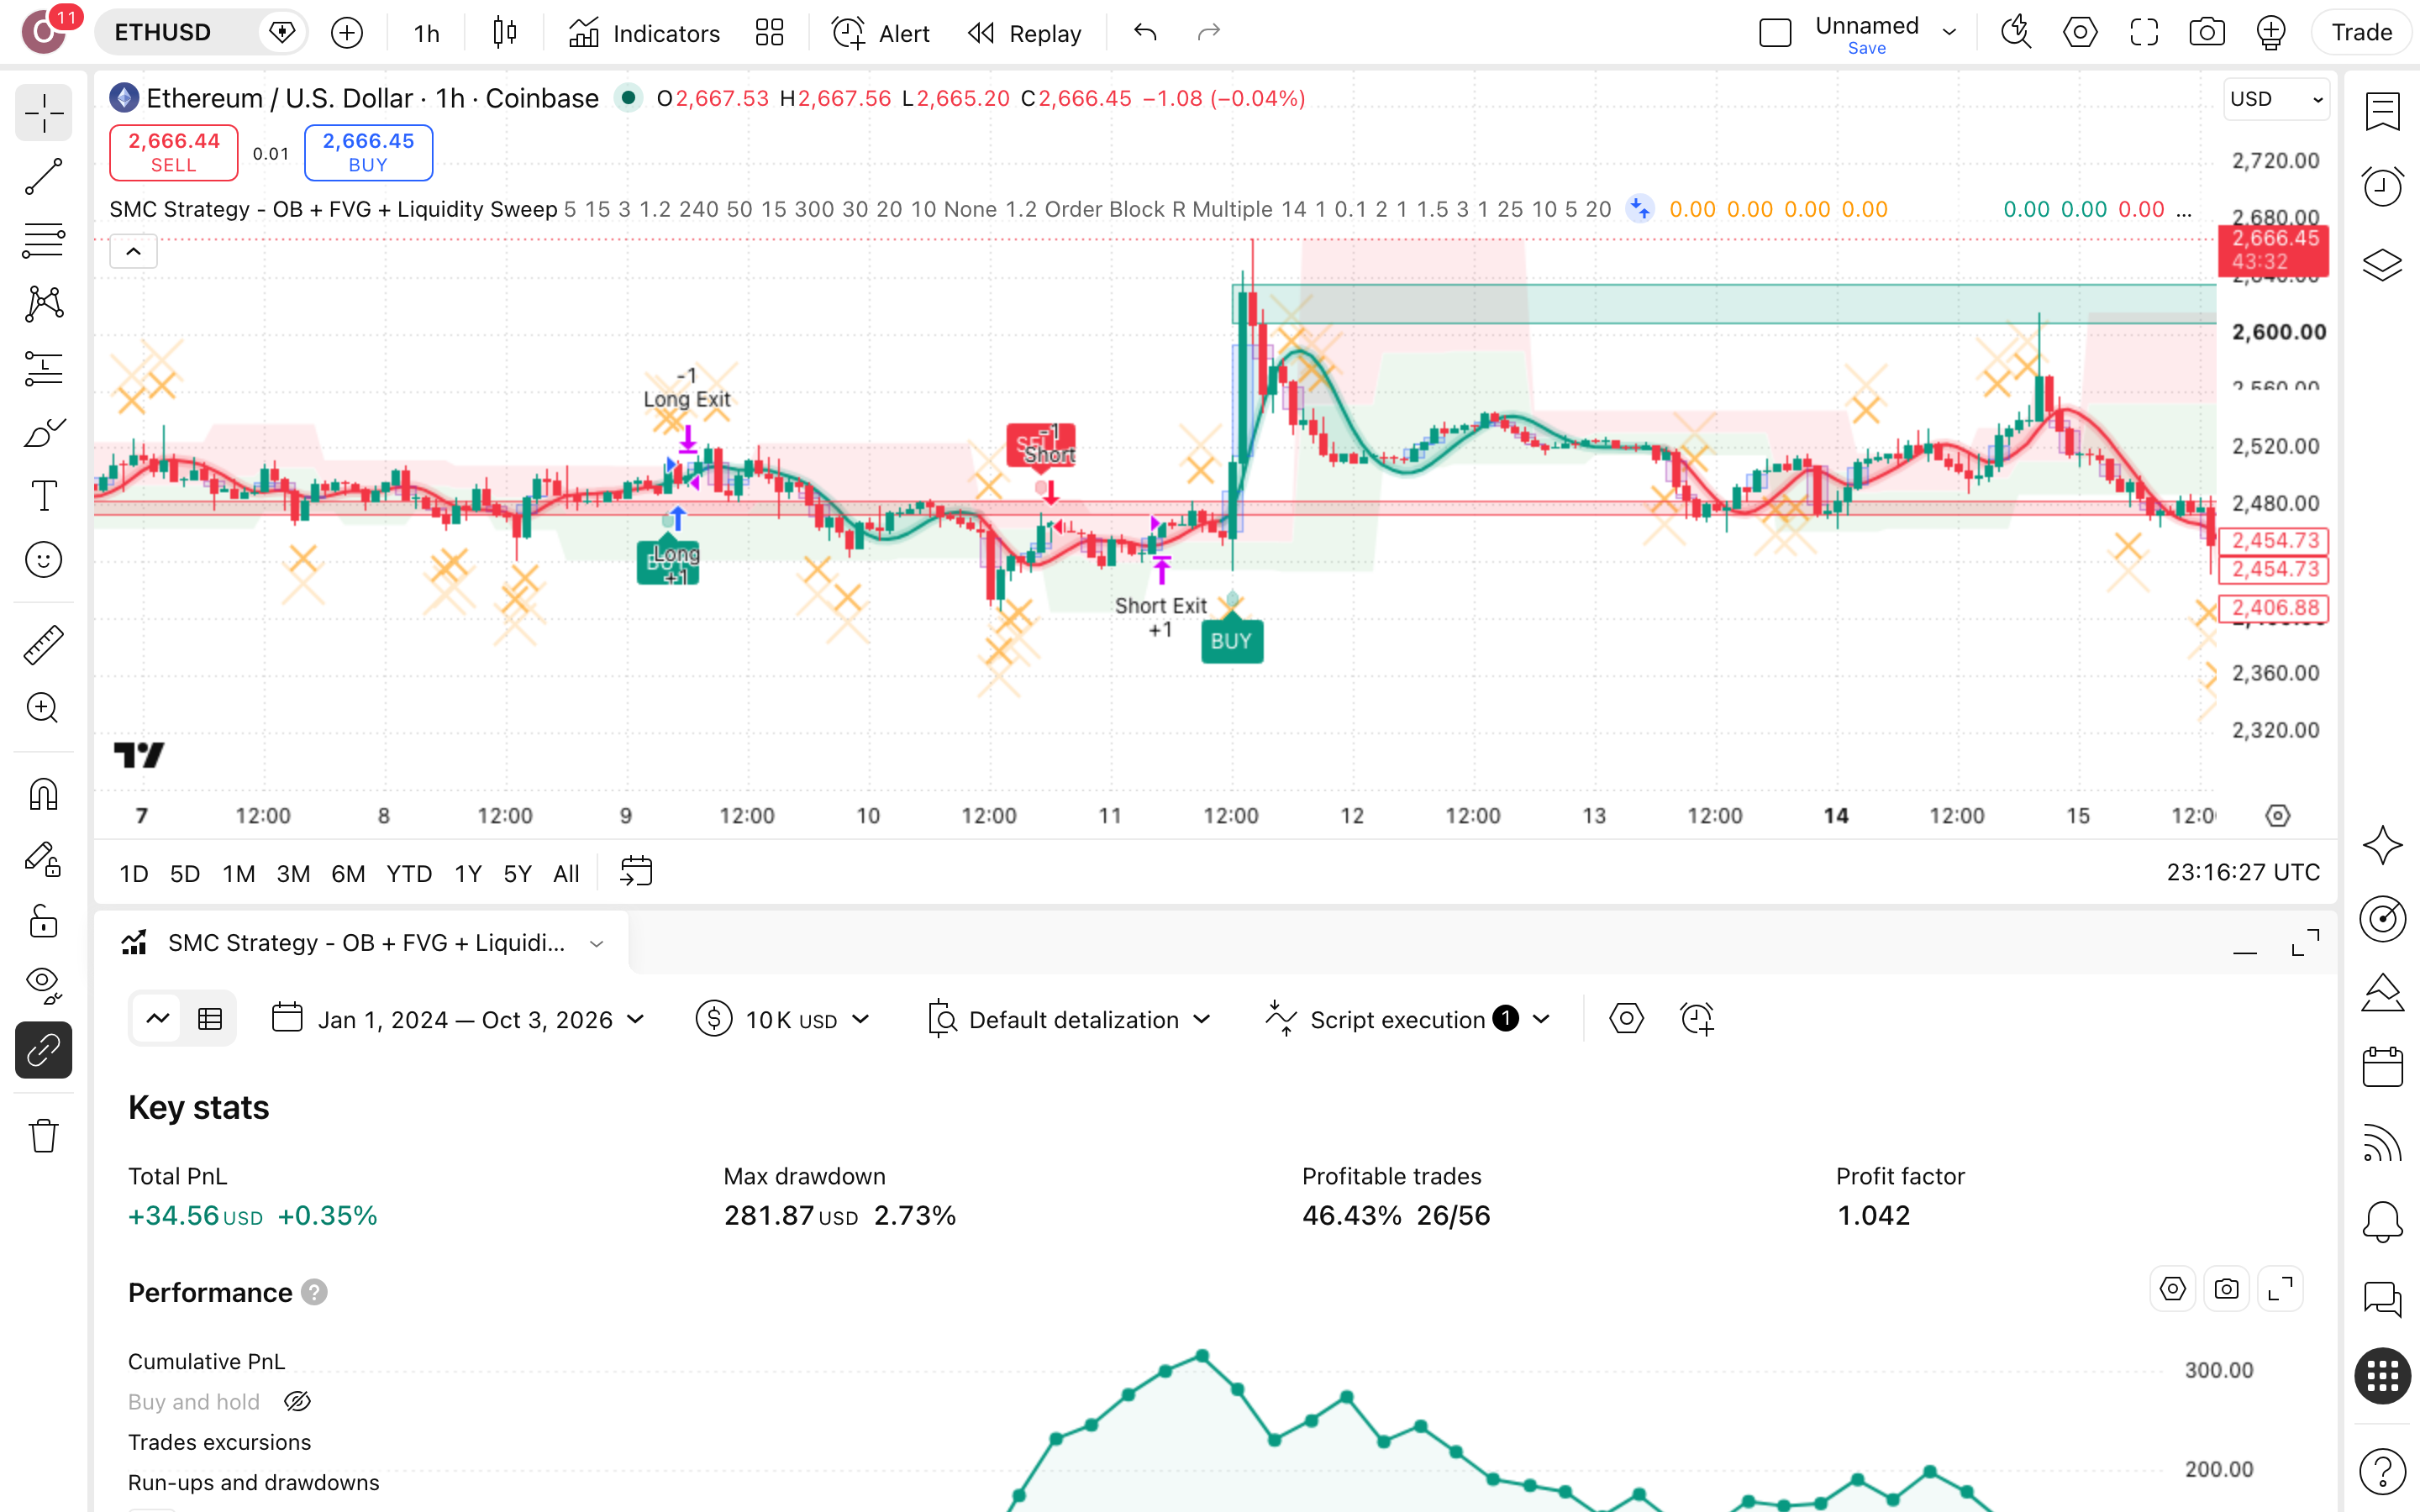Toggle stay in drawing mode pencil-lock
The height and width of the screenshot is (1512, 2420).
point(43,859)
